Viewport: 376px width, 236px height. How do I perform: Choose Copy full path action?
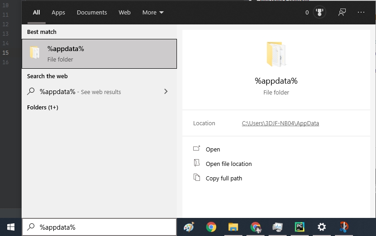coord(224,179)
